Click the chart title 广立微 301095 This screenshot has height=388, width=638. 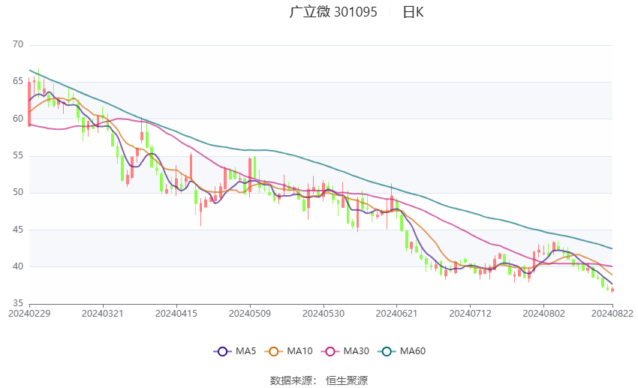click(333, 12)
